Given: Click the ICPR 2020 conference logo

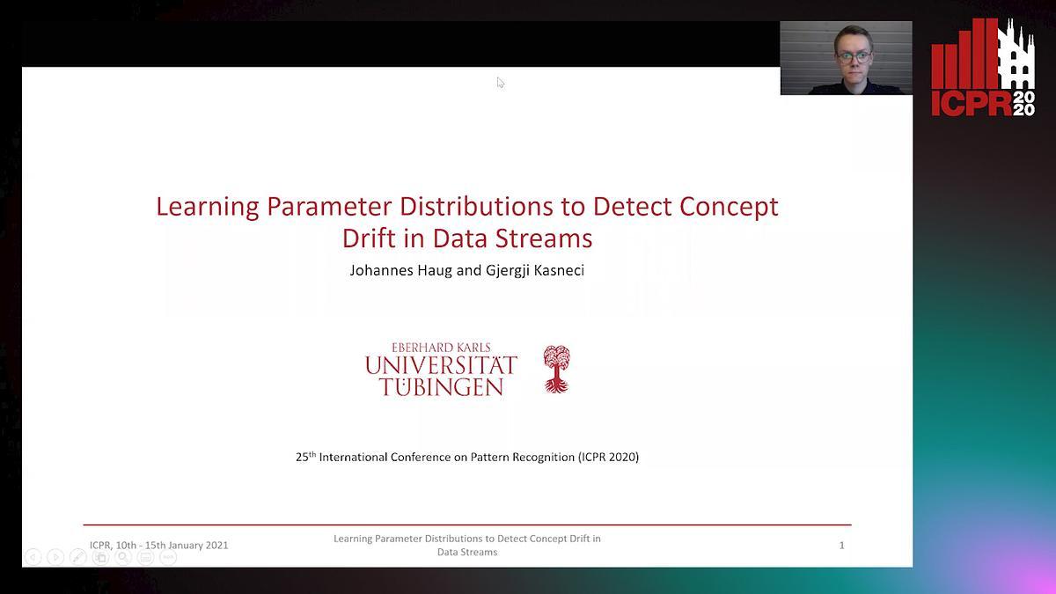Looking at the screenshot, I should (983, 68).
